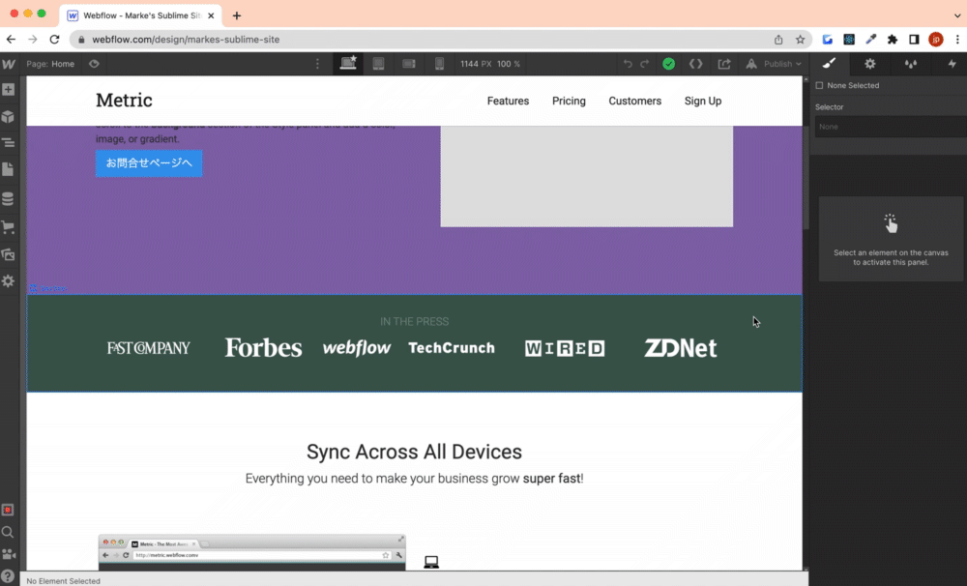Select the ZDNet logo
This screenshot has height=586, width=967.
pos(680,348)
